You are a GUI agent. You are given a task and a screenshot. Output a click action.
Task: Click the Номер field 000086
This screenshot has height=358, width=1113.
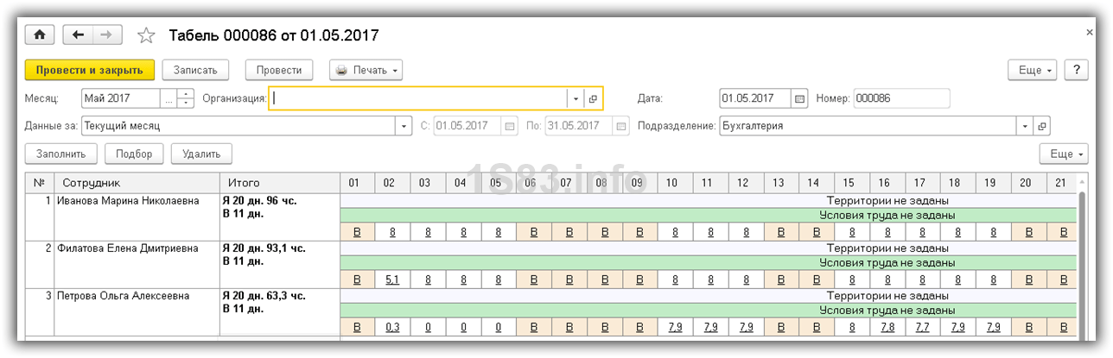pyautogui.click(x=901, y=98)
